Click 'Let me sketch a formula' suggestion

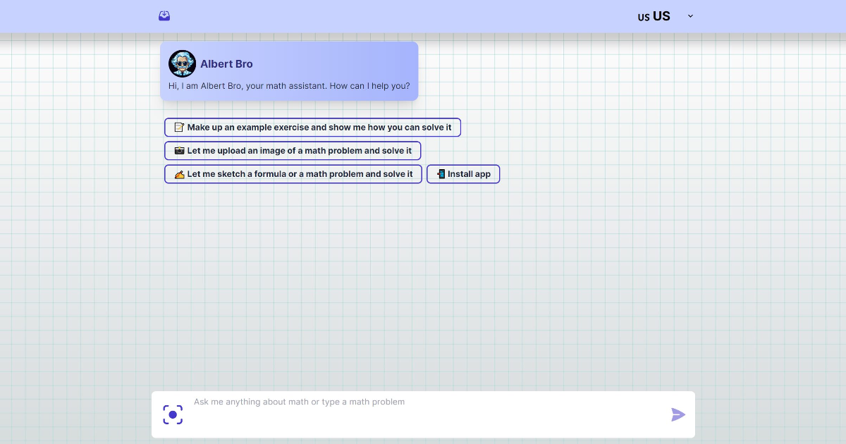[x=293, y=174]
